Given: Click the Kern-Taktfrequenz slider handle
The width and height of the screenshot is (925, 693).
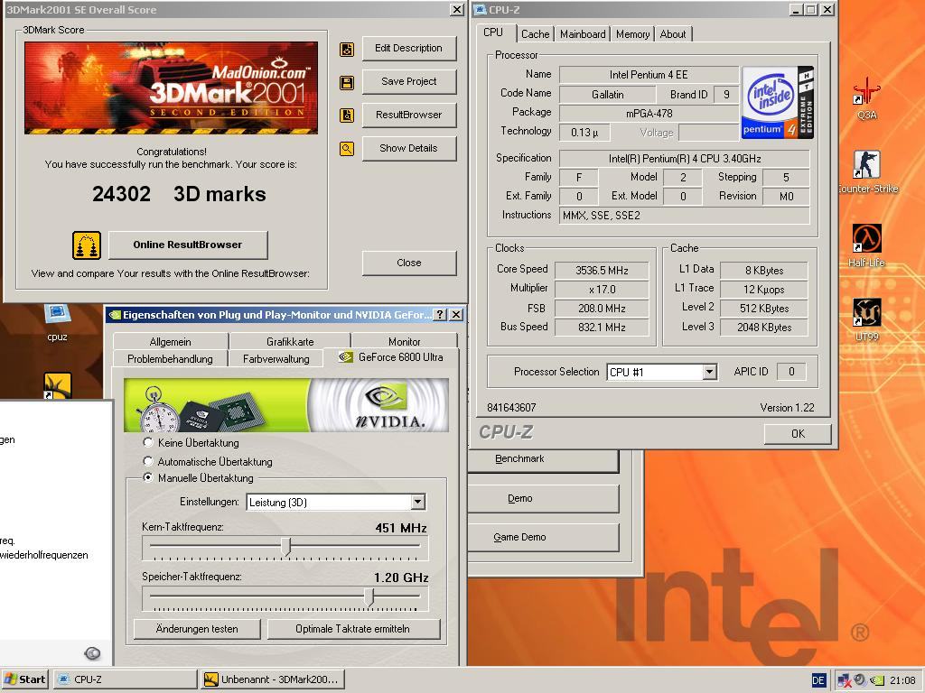Looking at the screenshot, I should pos(286,546).
